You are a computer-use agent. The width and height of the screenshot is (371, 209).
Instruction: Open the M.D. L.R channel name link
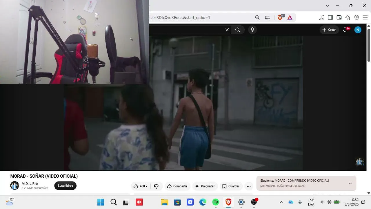coord(28,184)
